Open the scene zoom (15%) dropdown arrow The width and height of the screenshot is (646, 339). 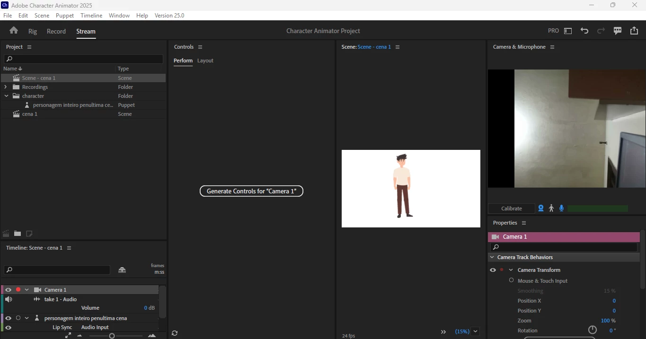(x=476, y=331)
